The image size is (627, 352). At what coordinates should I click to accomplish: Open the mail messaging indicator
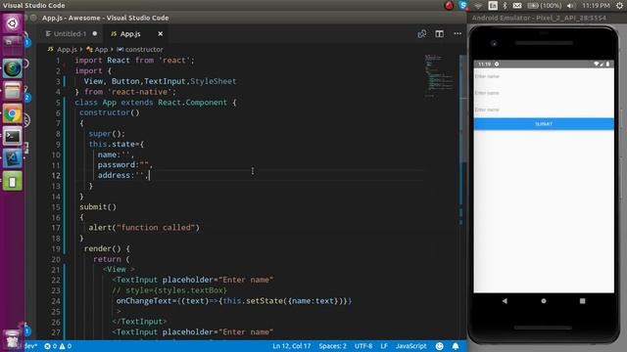(x=517, y=6)
